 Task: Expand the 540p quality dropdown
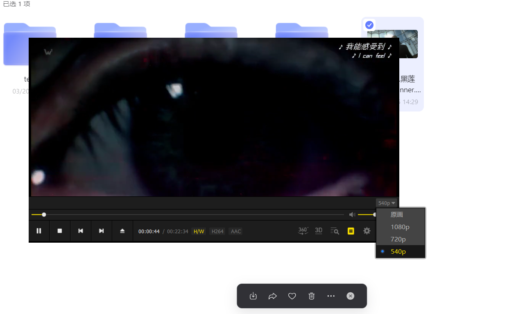pos(387,203)
